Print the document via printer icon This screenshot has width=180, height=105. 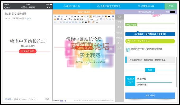pyautogui.click(x=86, y=22)
